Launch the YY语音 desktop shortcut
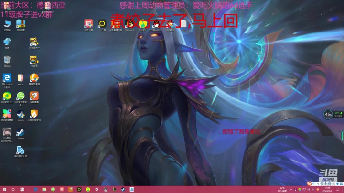Screen dimensions: 344x193 click(x=34, y=61)
